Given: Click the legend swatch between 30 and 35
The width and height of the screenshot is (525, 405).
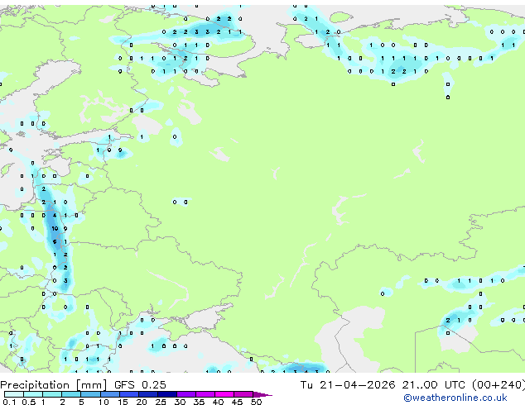Looking at the screenshot, I should click(185, 394).
